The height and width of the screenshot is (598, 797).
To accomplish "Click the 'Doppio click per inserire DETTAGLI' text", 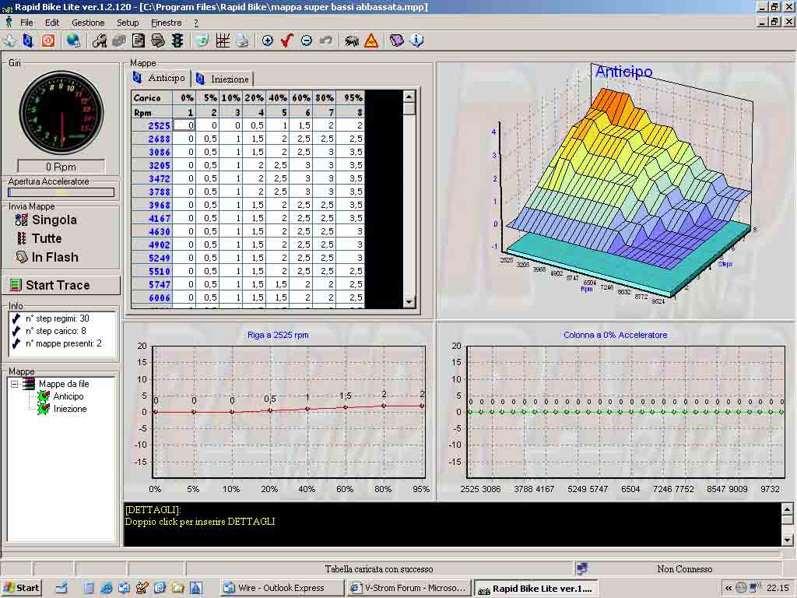I will coord(200,522).
